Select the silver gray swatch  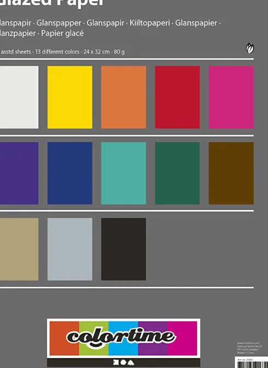point(70,249)
